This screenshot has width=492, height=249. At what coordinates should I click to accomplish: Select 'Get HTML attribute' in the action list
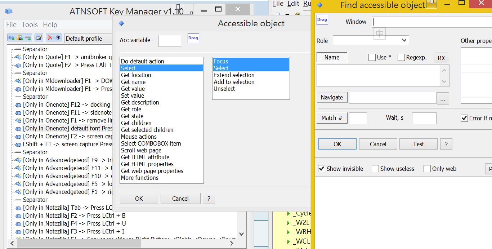(145, 157)
